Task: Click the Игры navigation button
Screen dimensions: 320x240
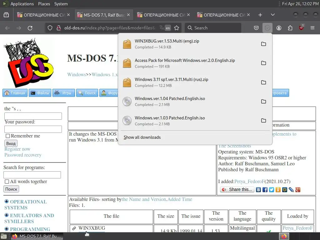Action: point(64,93)
